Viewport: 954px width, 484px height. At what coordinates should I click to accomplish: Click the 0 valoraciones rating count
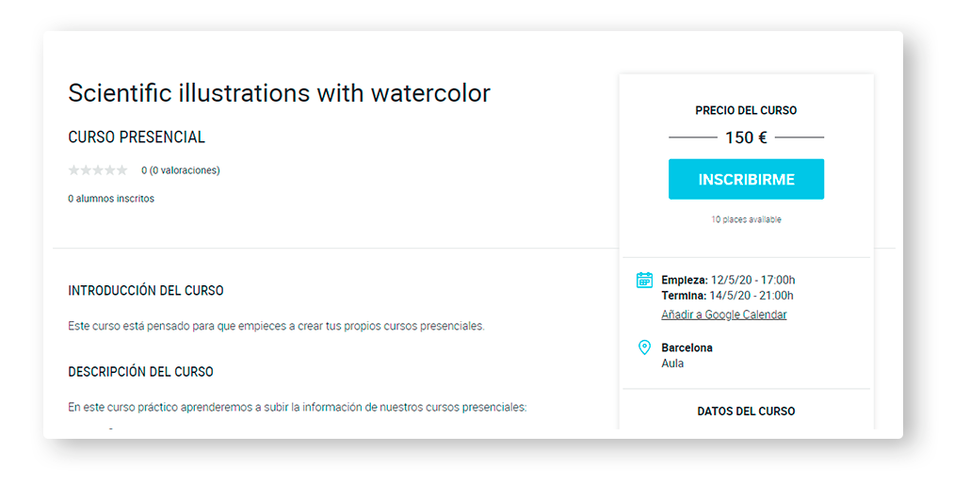click(181, 170)
